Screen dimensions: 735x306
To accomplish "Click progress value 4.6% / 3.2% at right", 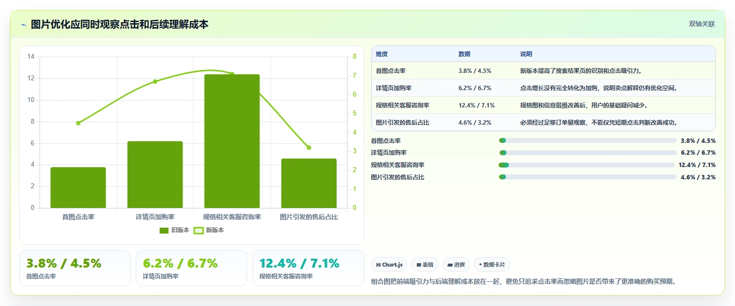I will pos(698,177).
